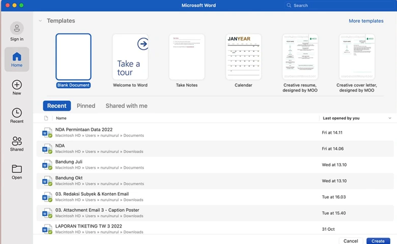
Task: Select the Blank Document template thumbnail
Action: point(73,57)
